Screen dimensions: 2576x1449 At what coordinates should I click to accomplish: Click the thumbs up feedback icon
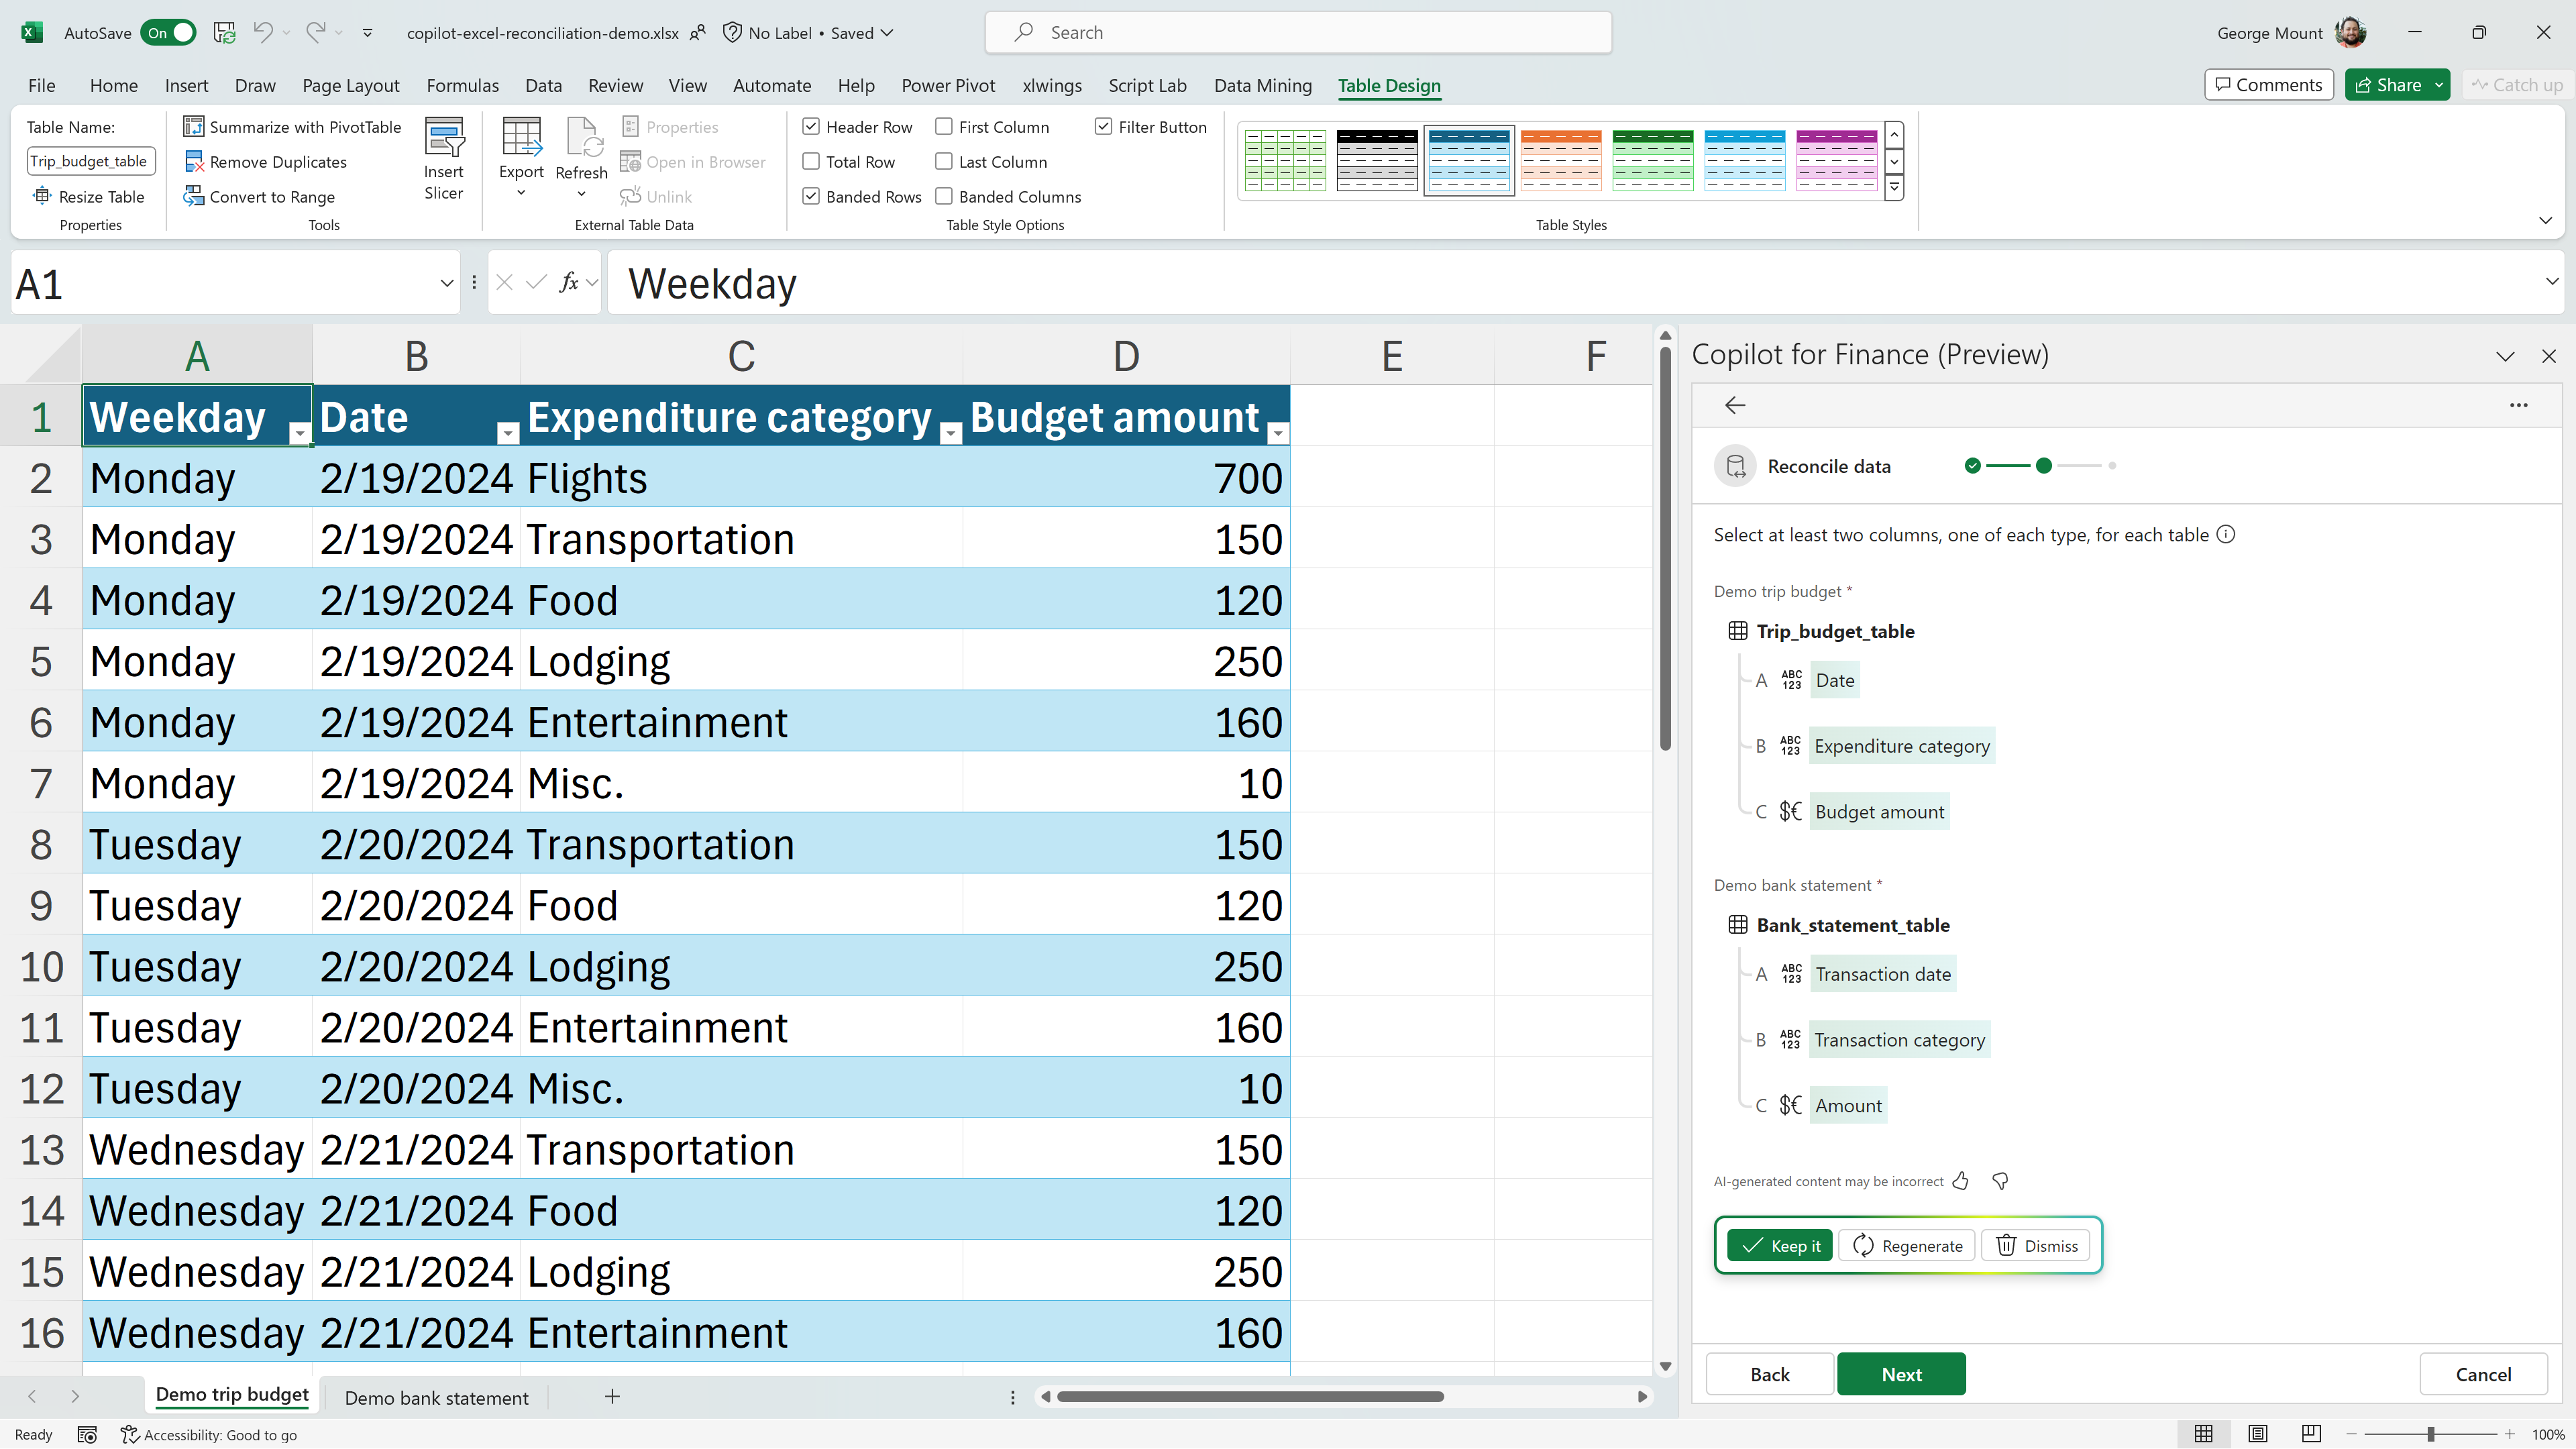(1961, 1181)
